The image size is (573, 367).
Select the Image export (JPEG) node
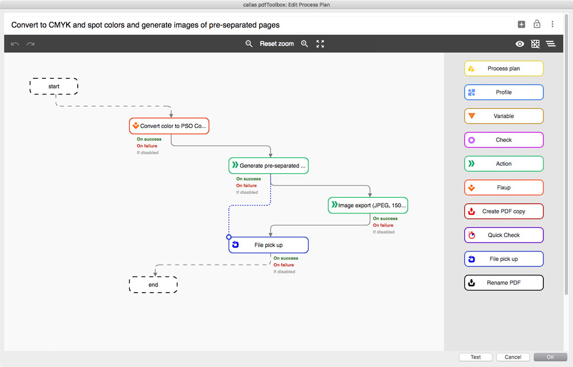click(x=368, y=206)
